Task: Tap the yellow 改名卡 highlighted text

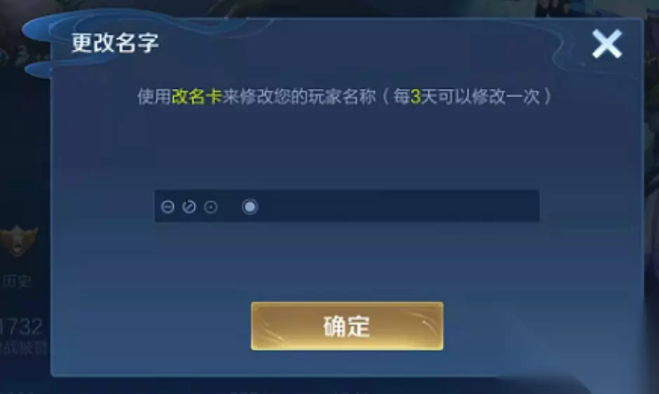Action: (x=197, y=97)
